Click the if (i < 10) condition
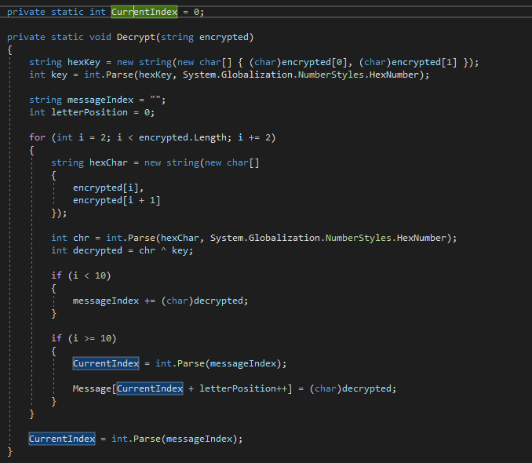Image resolution: width=532 pixels, height=463 pixels. pos(86,275)
